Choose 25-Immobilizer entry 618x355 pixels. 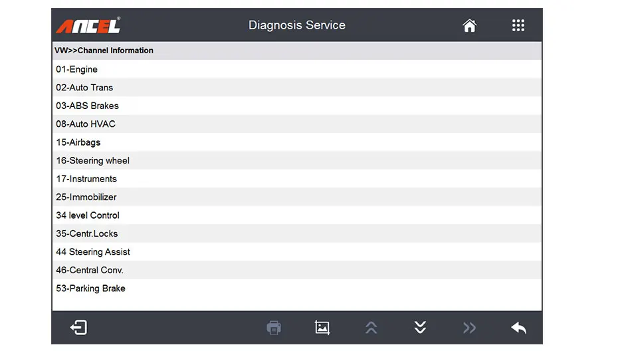(x=86, y=197)
